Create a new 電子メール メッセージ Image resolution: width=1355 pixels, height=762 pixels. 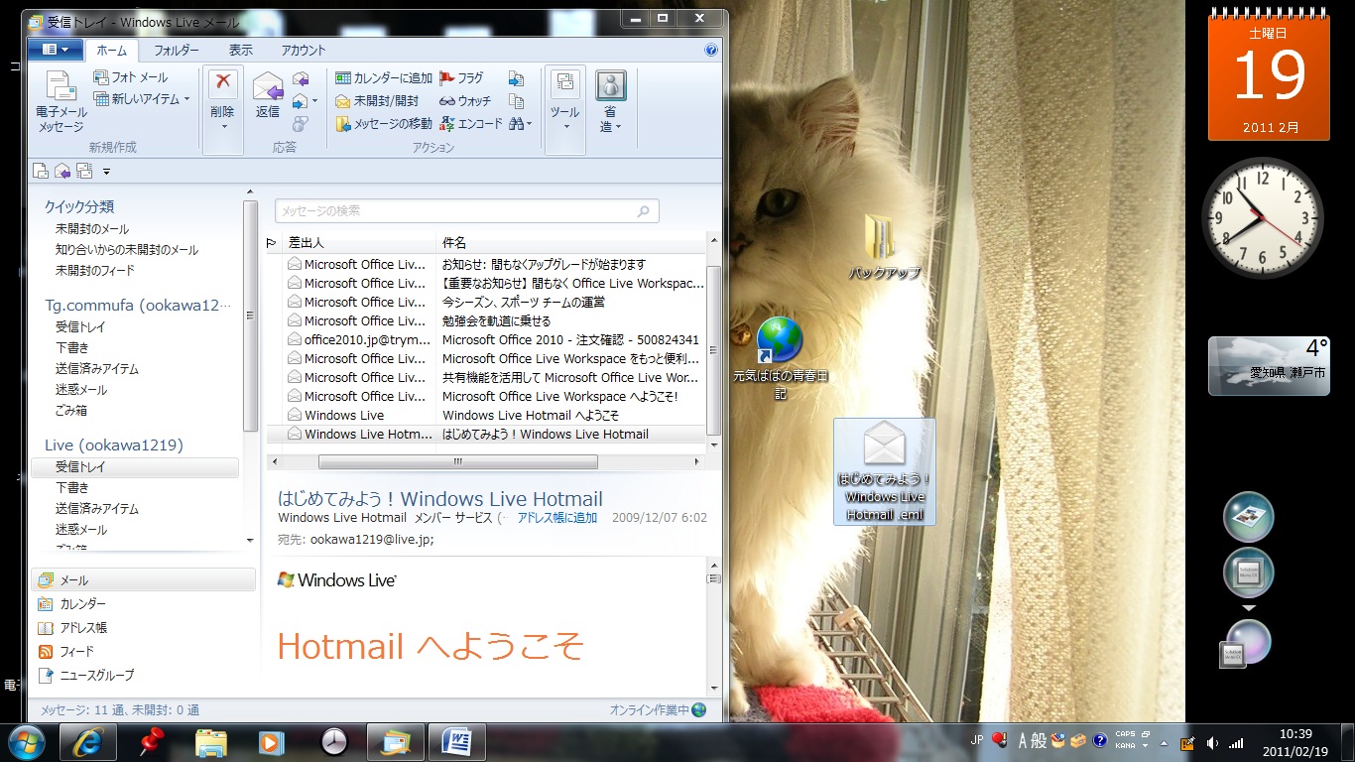[x=62, y=102]
